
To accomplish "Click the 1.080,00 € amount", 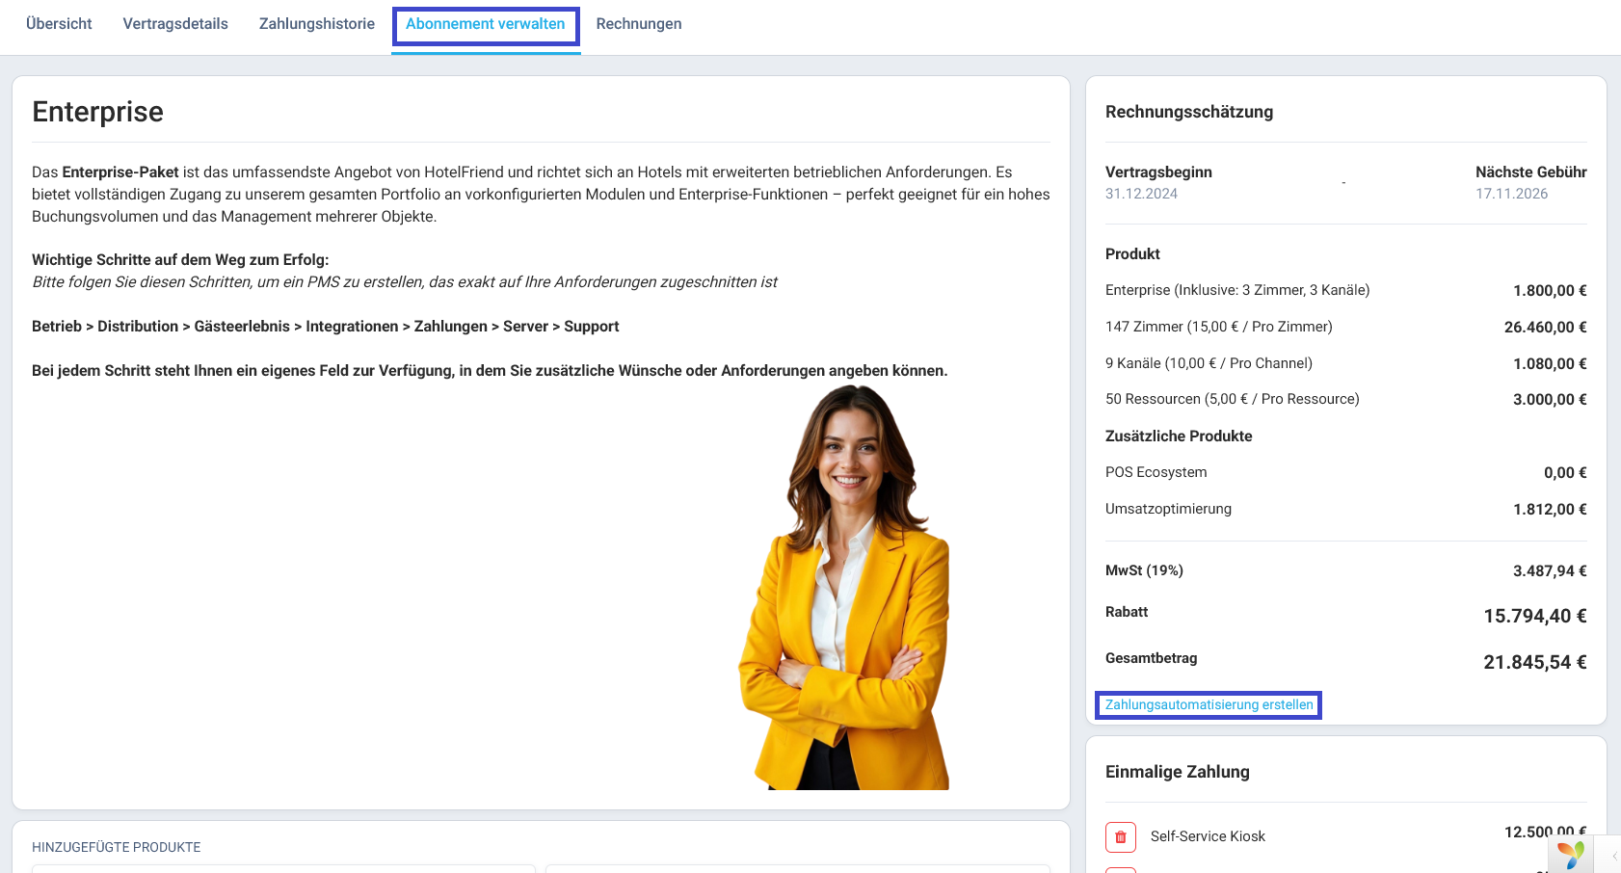I will 1550,364.
